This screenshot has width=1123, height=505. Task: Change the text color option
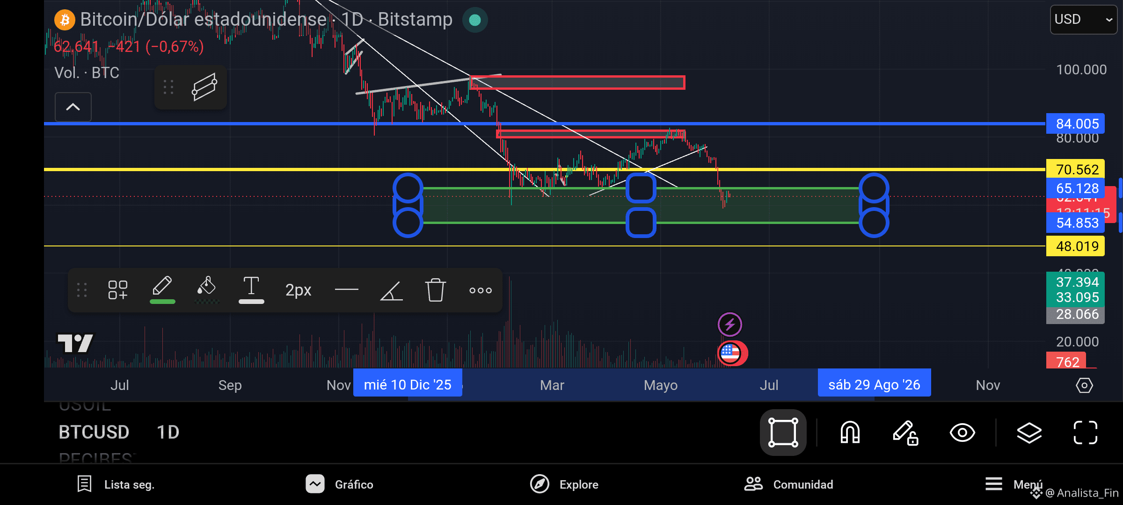pyautogui.click(x=251, y=290)
